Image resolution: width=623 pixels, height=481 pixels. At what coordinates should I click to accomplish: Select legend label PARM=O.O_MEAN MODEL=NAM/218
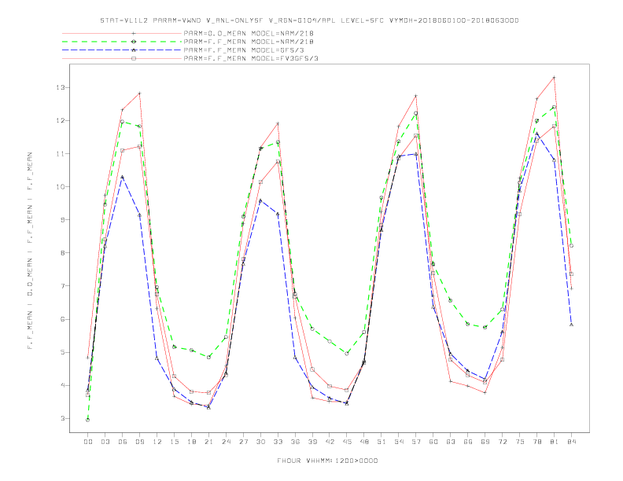249,33
